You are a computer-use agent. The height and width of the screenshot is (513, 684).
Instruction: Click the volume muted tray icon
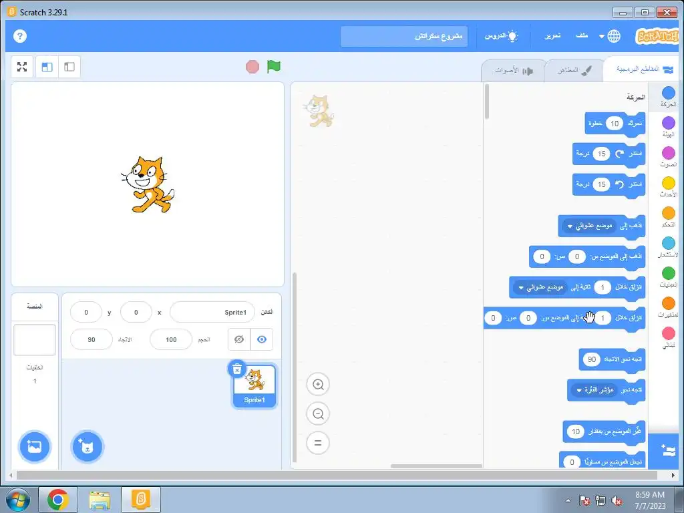tap(617, 501)
